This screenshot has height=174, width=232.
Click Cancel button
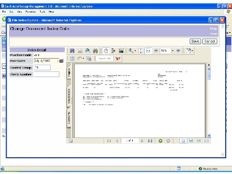210,41
